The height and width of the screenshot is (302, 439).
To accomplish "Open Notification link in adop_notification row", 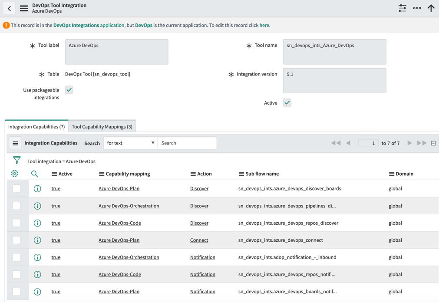I will point(203,257).
